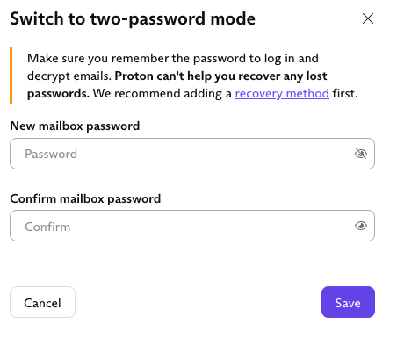Change visibility of the Confirm password entry
Viewport: 397px width, 338px height.
(x=361, y=226)
